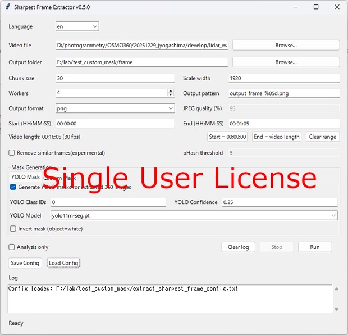348x335 pixels.
Task: Enable Remove similar frames checkbox
Action: click(12, 153)
